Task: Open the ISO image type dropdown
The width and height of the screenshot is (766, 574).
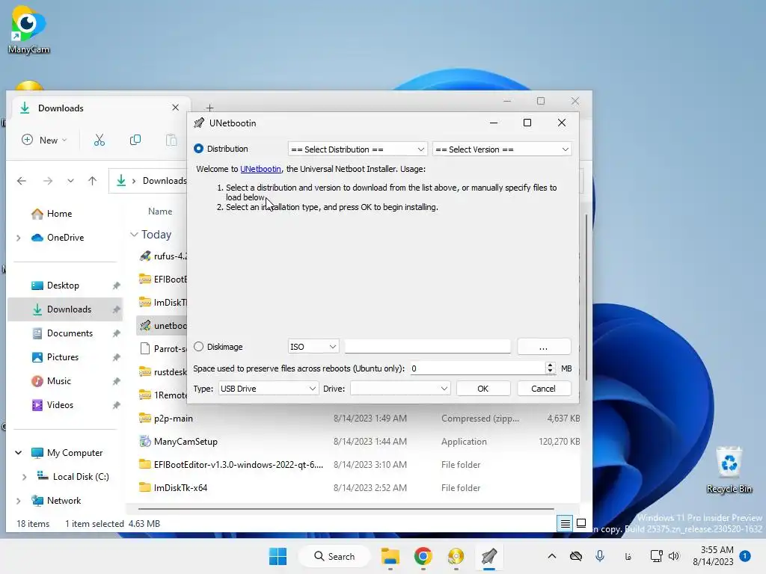Action: (x=313, y=347)
